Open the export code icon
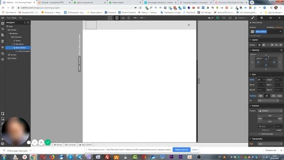This screenshot has width=284, height=160. click(224, 18)
